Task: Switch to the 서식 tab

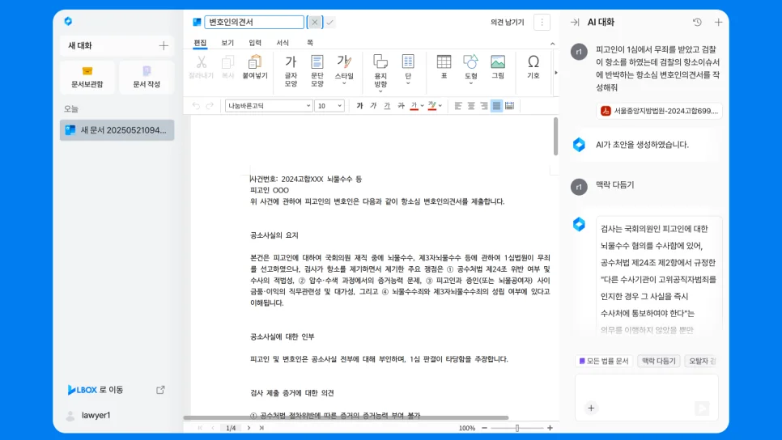Action: (x=283, y=43)
